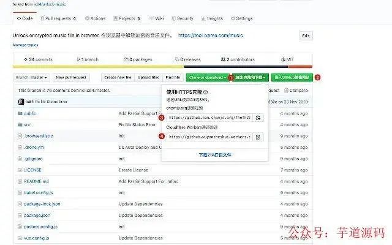The height and width of the screenshot is (245, 392).
Task: Open the LICENSE file
Action: (x=32, y=170)
